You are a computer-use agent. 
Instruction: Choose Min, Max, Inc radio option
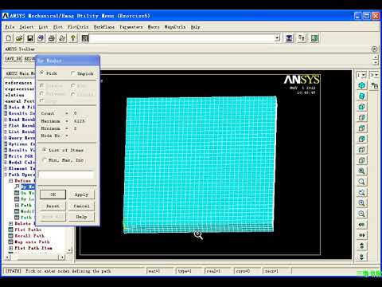coord(45,160)
